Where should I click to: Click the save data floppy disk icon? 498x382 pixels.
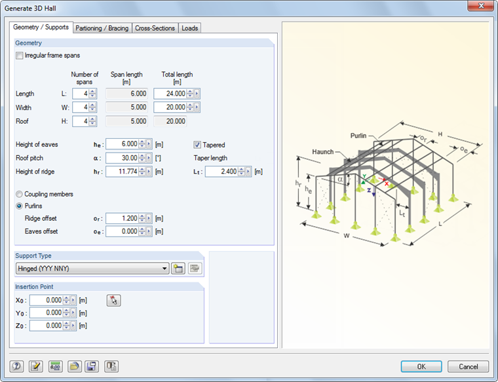[x=92, y=366]
